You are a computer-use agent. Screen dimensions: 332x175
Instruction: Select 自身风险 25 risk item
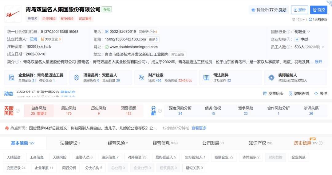(x=39, y=111)
